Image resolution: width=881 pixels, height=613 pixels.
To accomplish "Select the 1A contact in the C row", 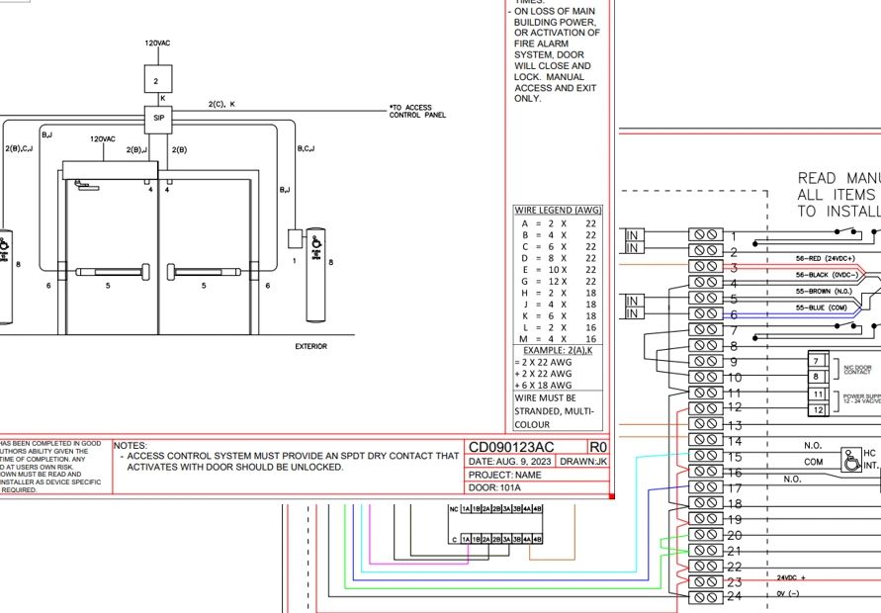I will click(x=466, y=540).
